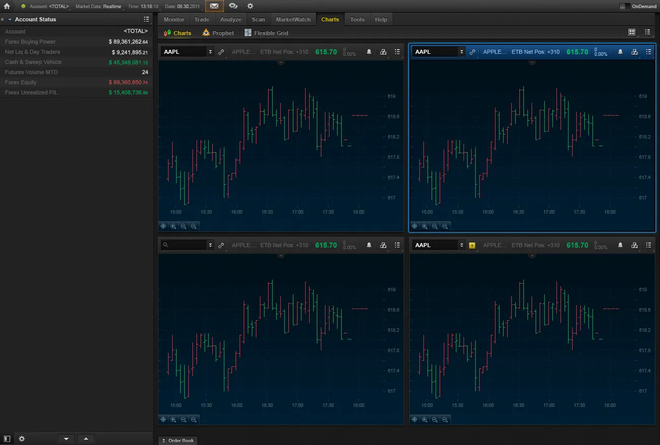Open the Analyze tab
The width and height of the screenshot is (660, 445).
(x=230, y=19)
